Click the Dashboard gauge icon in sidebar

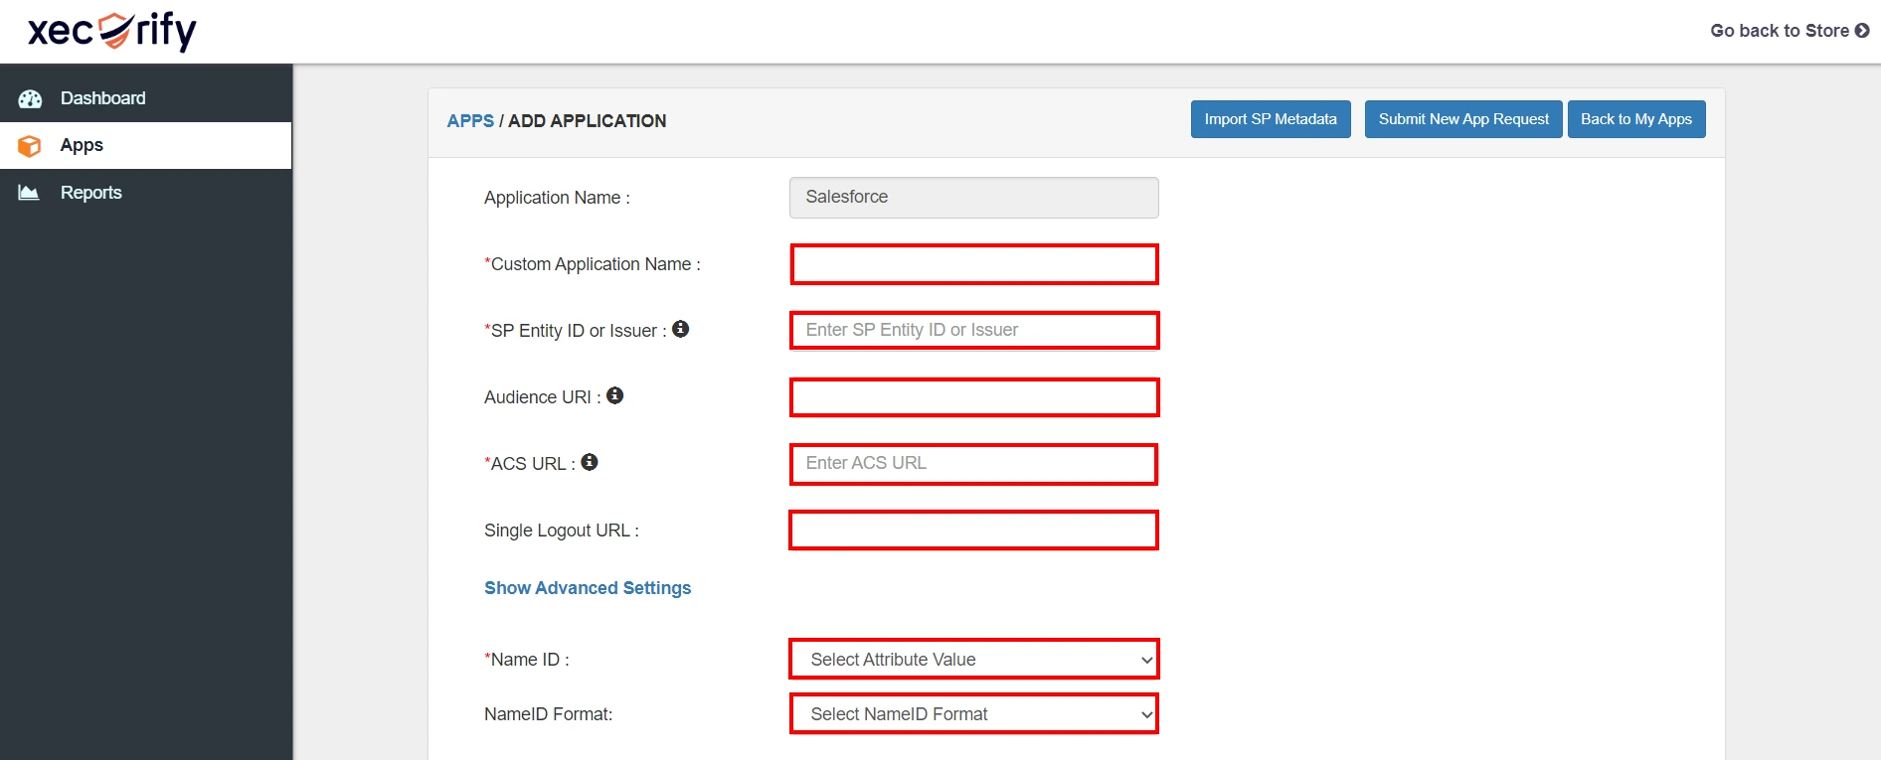click(30, 98)
